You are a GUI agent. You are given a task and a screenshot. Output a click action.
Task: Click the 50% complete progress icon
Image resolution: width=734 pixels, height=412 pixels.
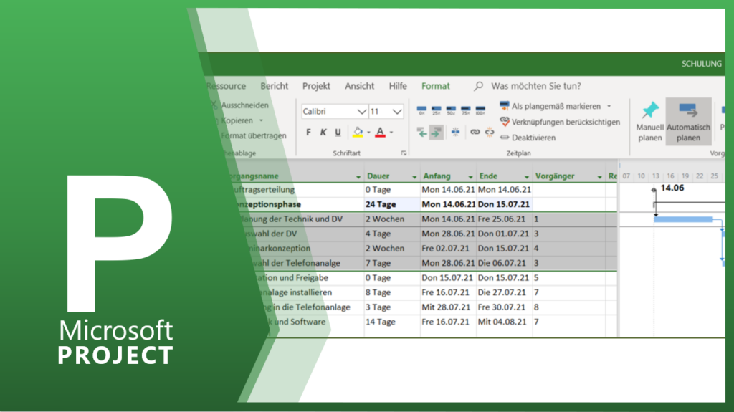451,111
